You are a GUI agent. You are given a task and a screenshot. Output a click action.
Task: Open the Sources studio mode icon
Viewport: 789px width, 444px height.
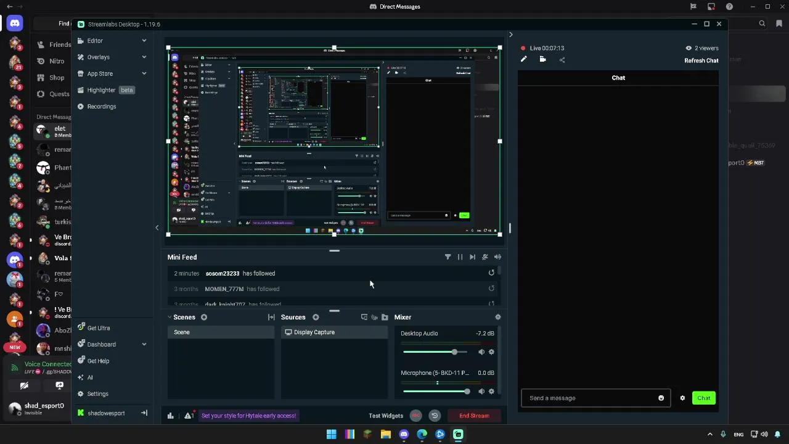[x=364, y=317]
